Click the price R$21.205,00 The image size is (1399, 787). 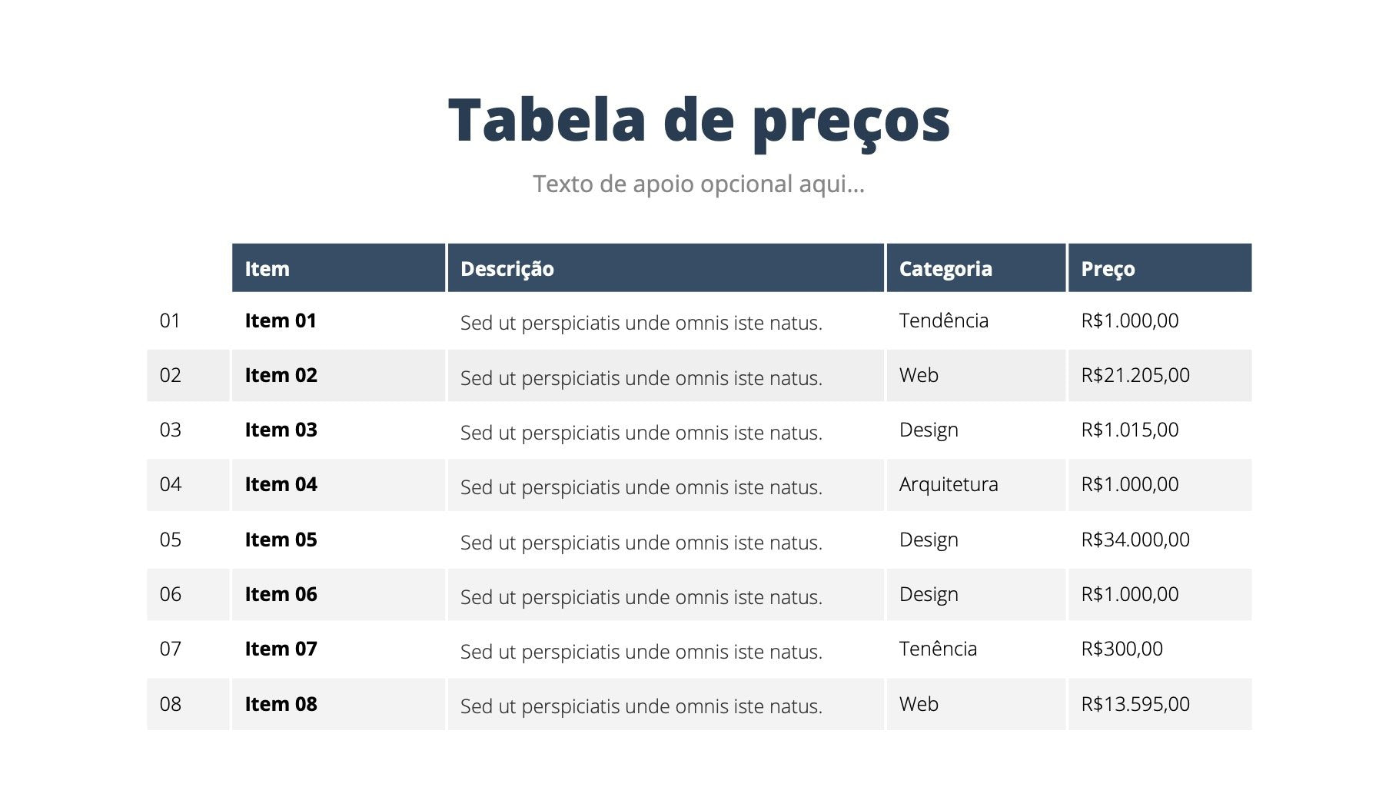click(x=1135, y=375)
